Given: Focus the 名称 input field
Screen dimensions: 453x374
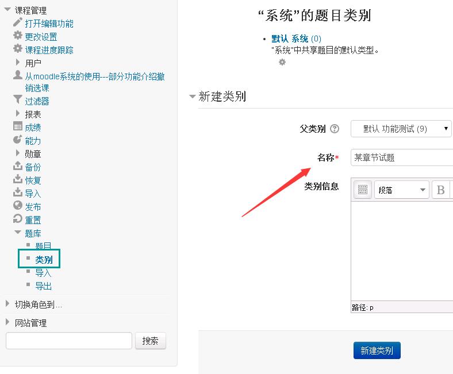Looking at the screenshot, I should [402, 157].
